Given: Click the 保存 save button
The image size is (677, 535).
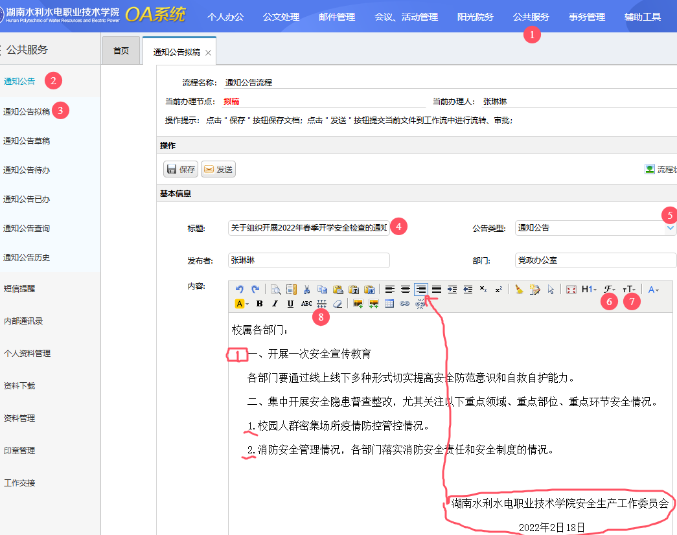Looking at the screenshot, I should click(181, 169).
